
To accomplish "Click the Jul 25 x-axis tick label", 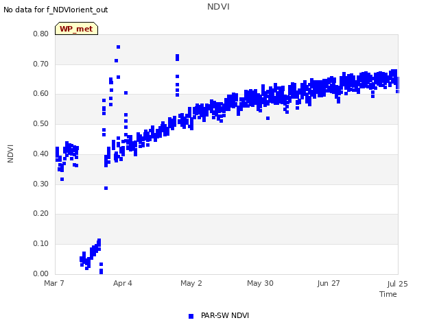I will tap(398, 284).
